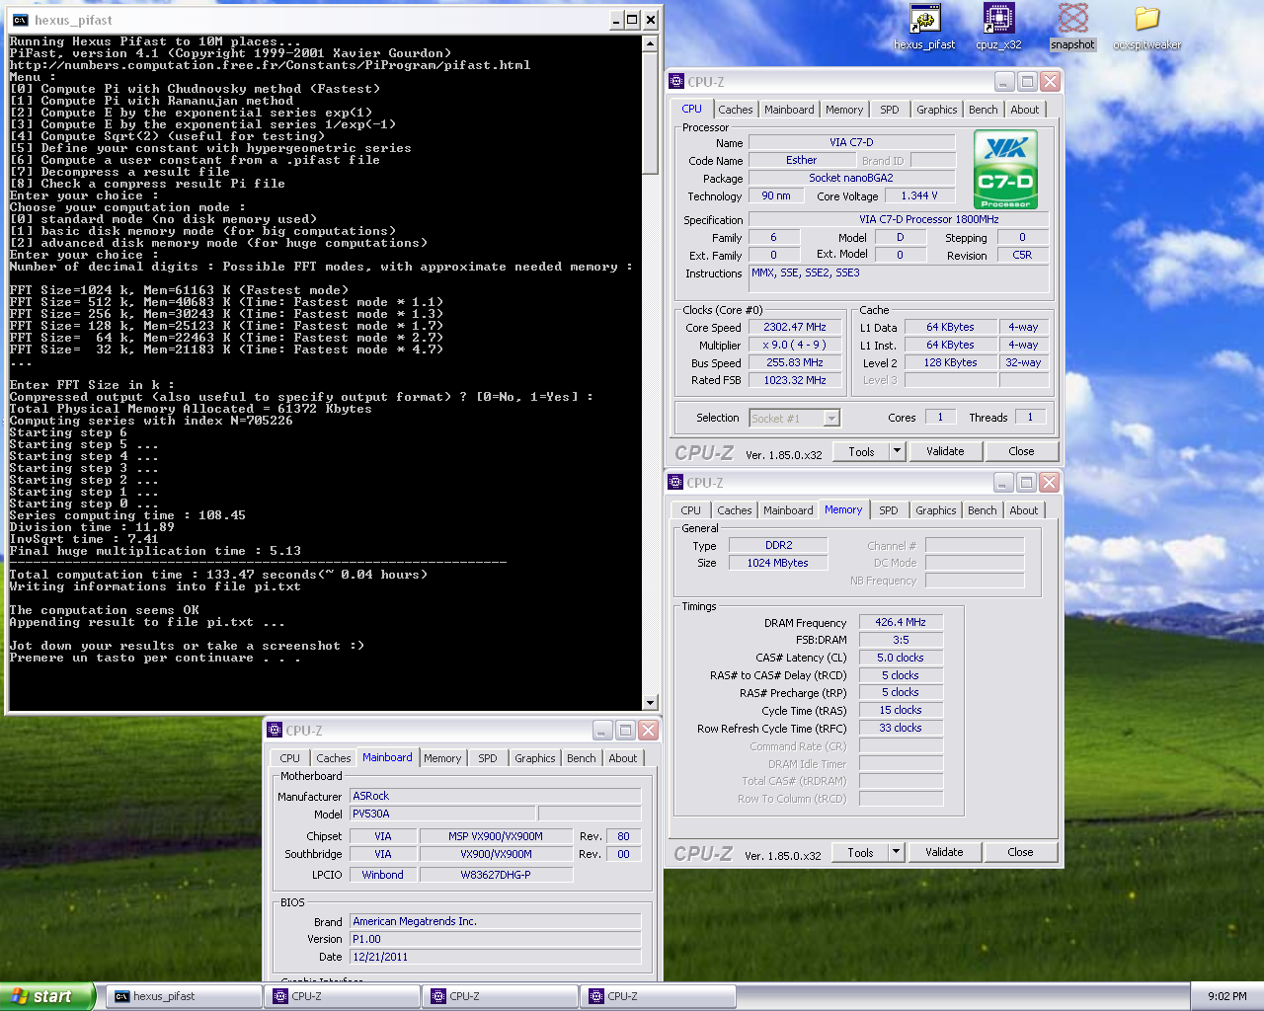Click the top CPU-Z window title icon

tap(676, 82)
